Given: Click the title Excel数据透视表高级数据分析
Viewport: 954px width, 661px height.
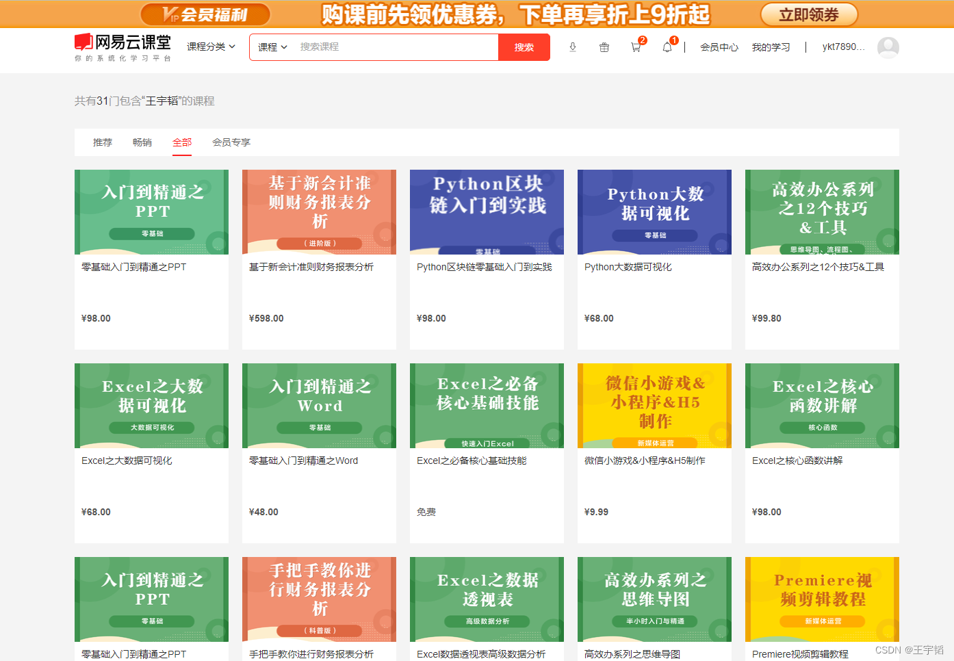Looking at the screenshot, I should (481, 654).
